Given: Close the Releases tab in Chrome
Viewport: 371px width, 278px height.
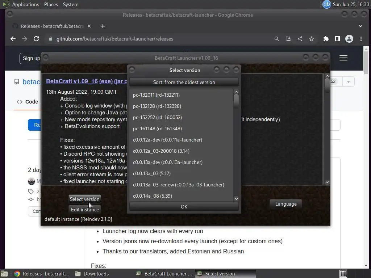Looking at the screenshot, I should click(x=89, y=26).
